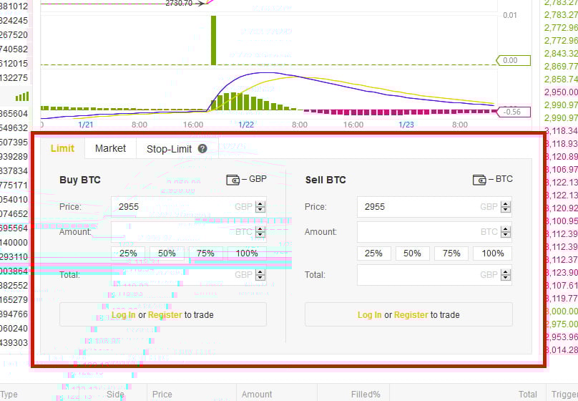The image size is (578, 401).
Task: Click the Sell BTC Price input field
Action: [x=435, y=207]
